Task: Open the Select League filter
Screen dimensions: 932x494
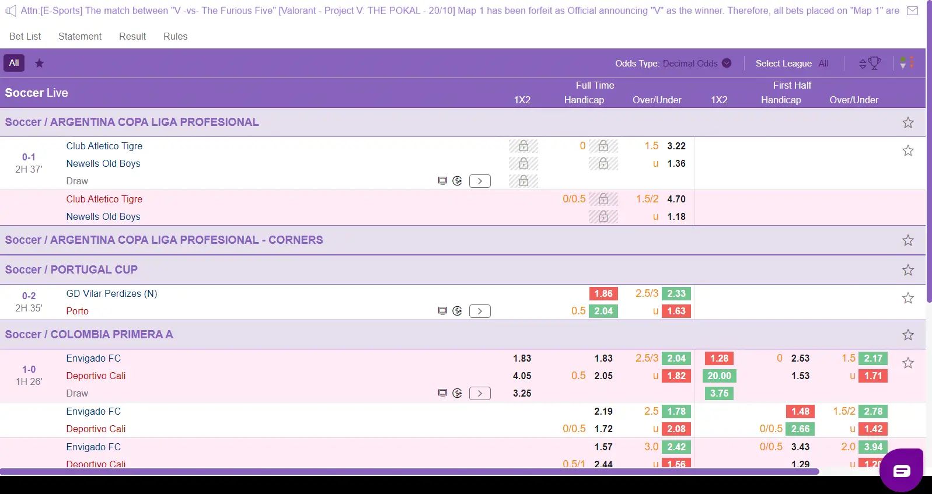Action: point(791,63)
